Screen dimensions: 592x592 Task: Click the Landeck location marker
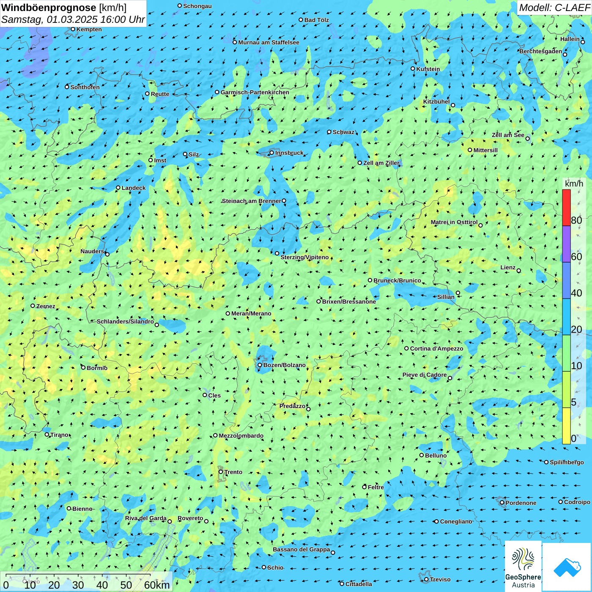click(118, 188)
